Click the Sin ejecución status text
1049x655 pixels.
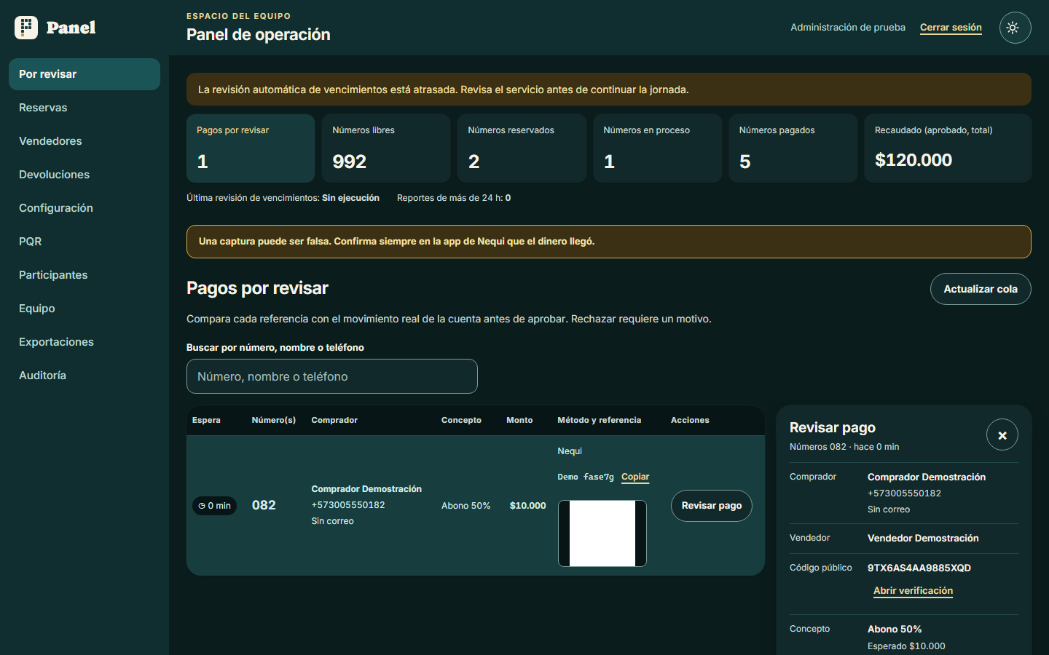point(350,198)
